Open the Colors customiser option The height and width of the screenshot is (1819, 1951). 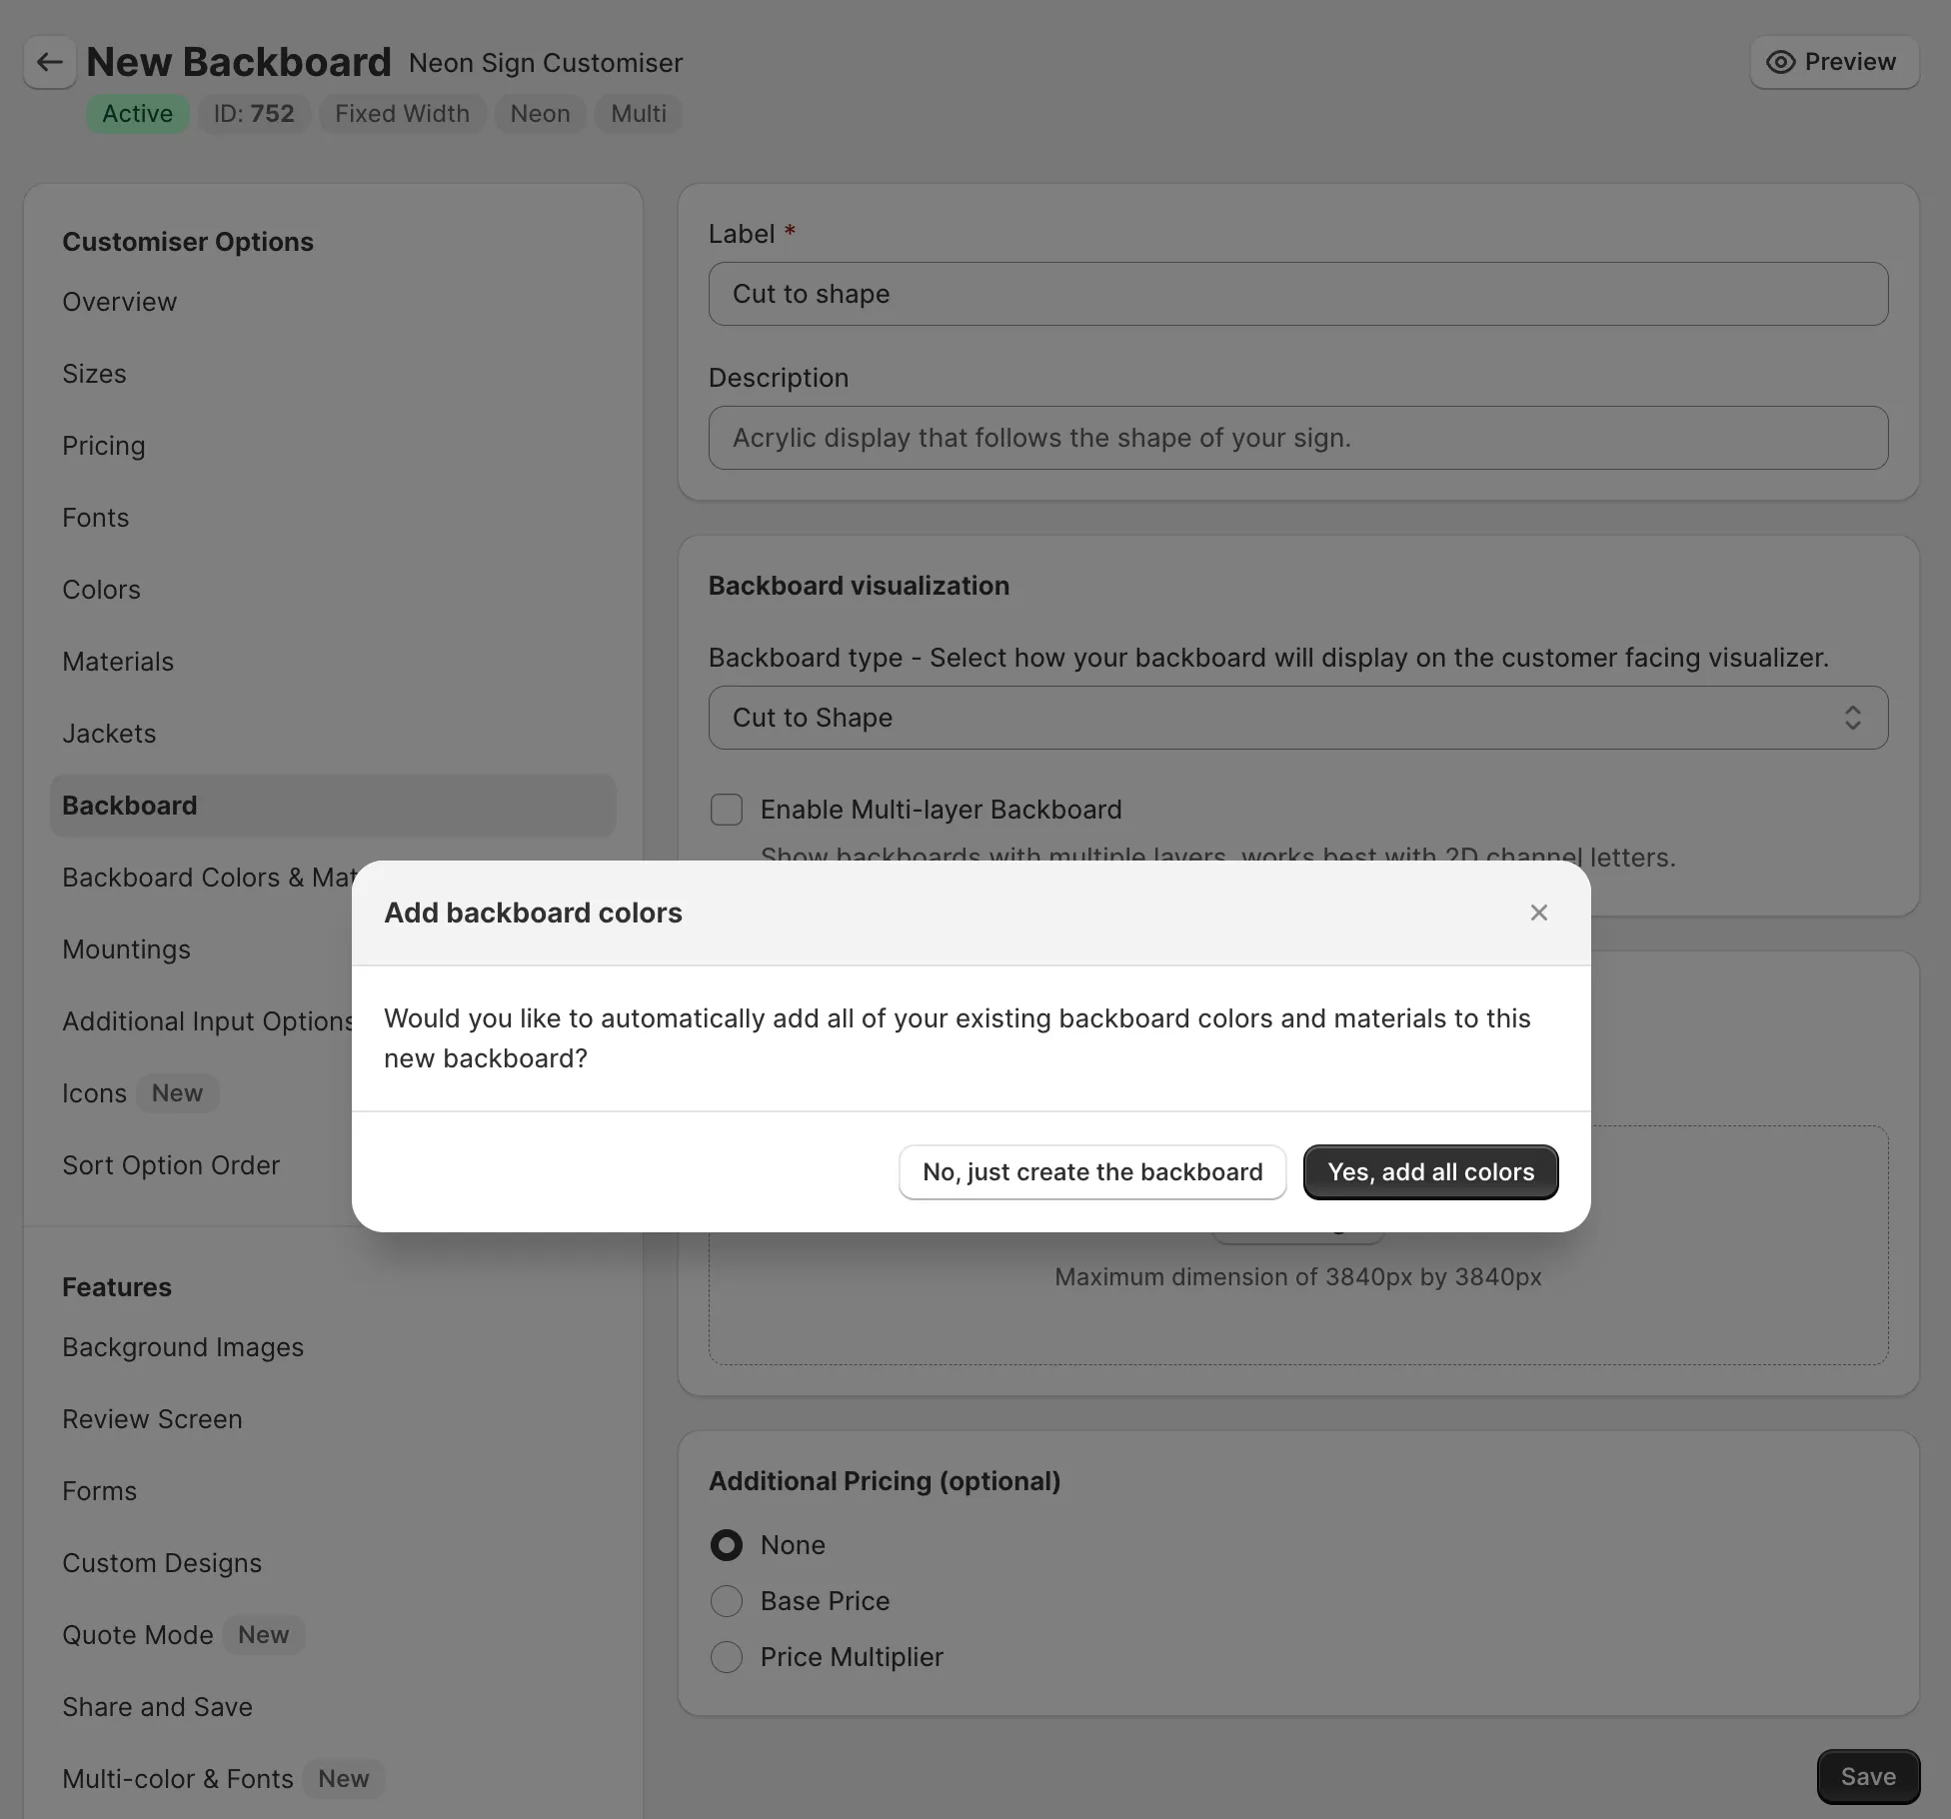[101, 589]
